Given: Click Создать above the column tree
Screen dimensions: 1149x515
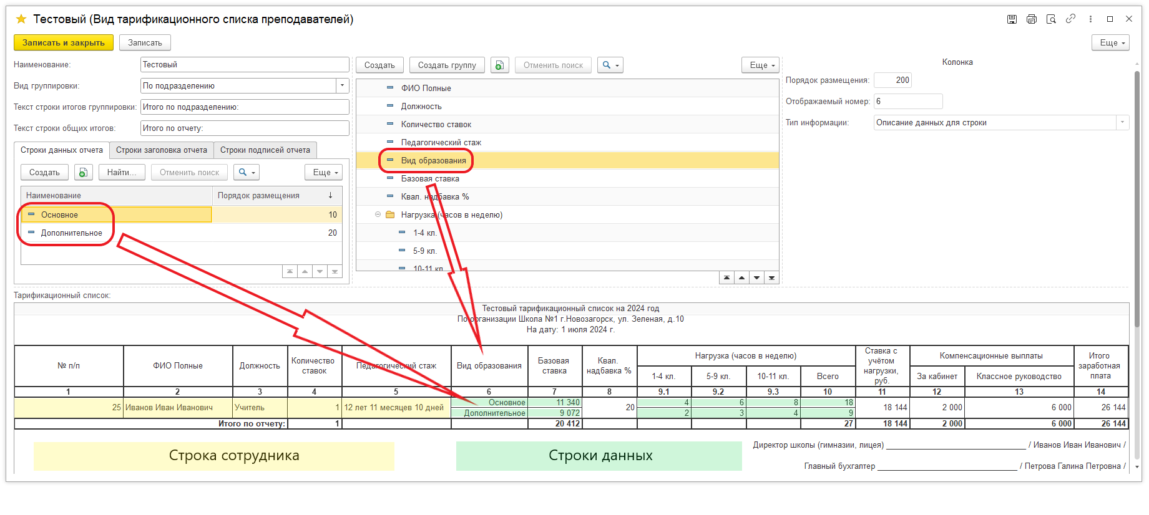Looking at the screenshot, I should (x=379, y=65).
